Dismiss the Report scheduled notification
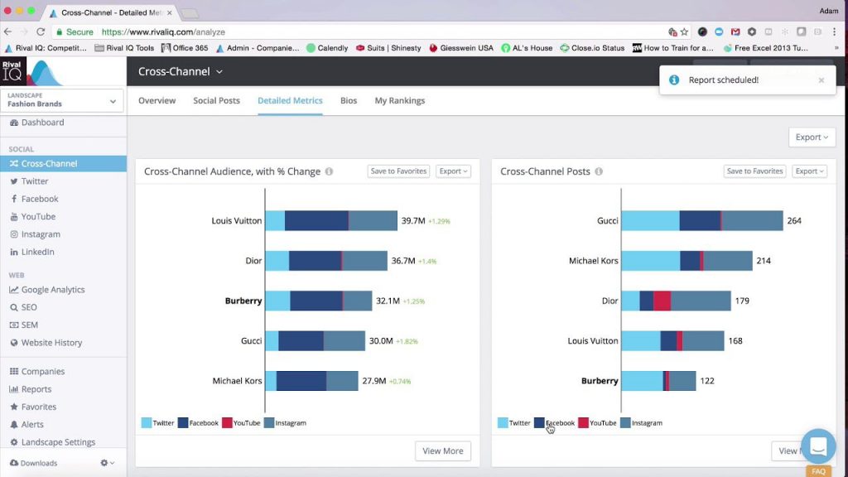 click(x=821, y=80)
